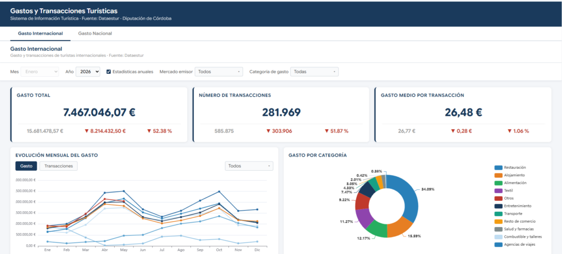This screenshot has width=562, height=254.
Task: Show Transacciones in the monthly chart
Action: click(x=58, y=166)
